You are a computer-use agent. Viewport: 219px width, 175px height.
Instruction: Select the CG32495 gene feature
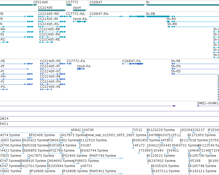click(52, 10)
